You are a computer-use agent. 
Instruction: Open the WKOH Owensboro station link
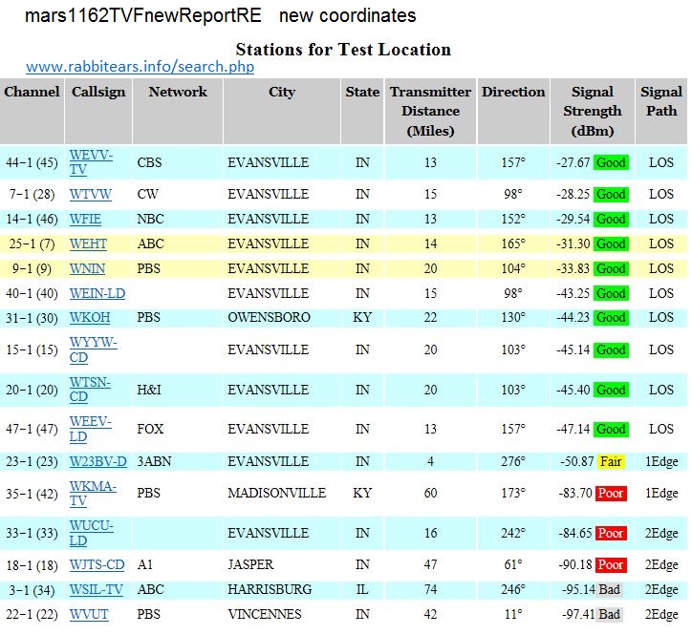tap(90, 317)
